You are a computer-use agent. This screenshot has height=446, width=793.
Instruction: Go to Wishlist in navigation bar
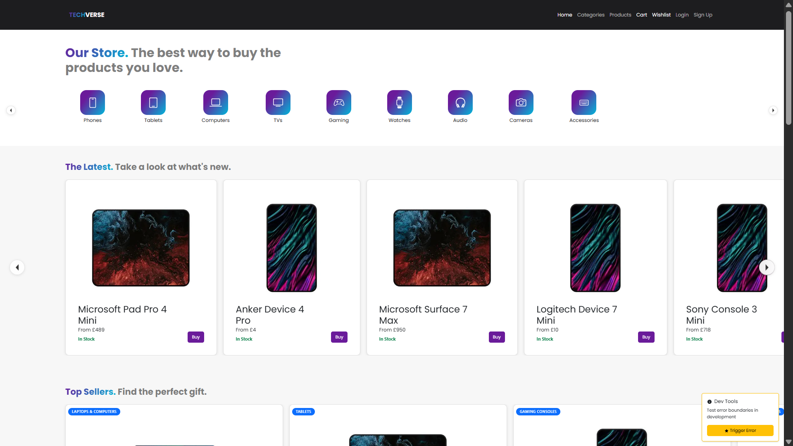(x=661, y=15)
